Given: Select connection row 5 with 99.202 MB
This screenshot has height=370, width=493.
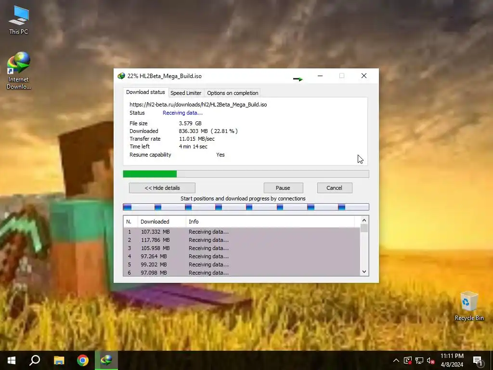Looking at the screenshot, I should coord(242,264).
